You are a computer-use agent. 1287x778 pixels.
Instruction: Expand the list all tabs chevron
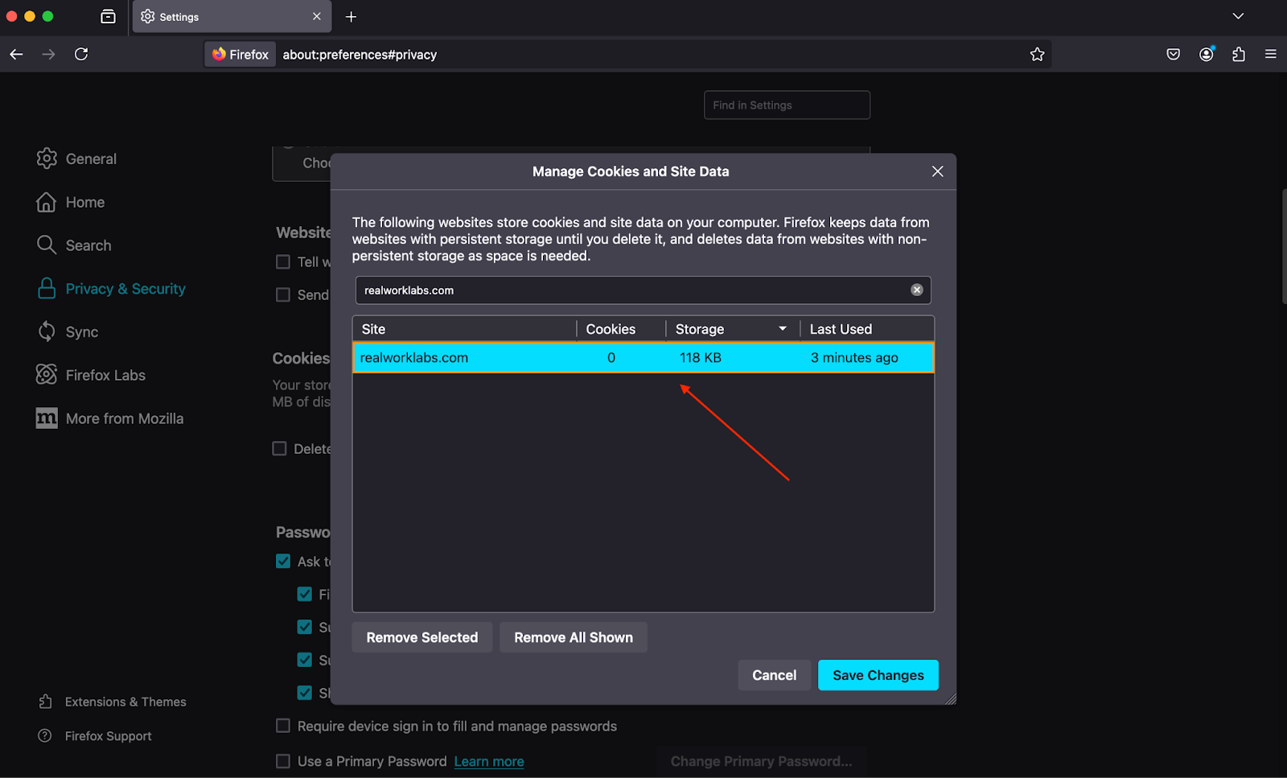1238,16
